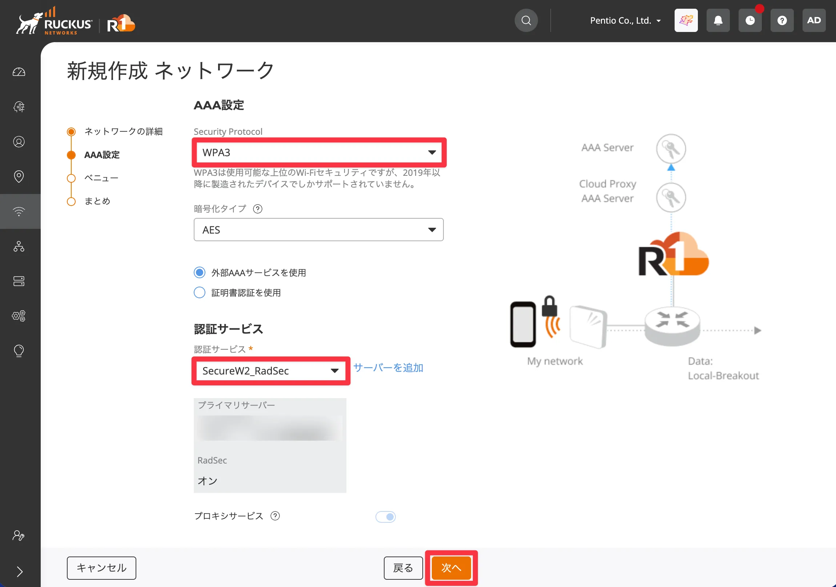
Task: Click the キャンセル button
Action: pos(101,568)
